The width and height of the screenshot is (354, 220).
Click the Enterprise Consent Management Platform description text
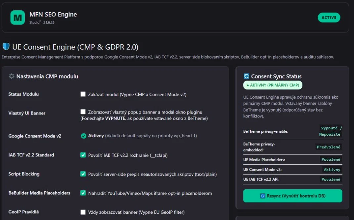pyautogui.click(x=168, y=57)
